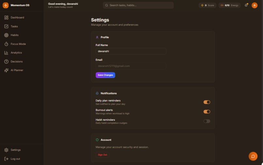The height and width of the screenshot is (165, 263).
Task: Click the Decisions question mark icon
Action: coord(6,62)
